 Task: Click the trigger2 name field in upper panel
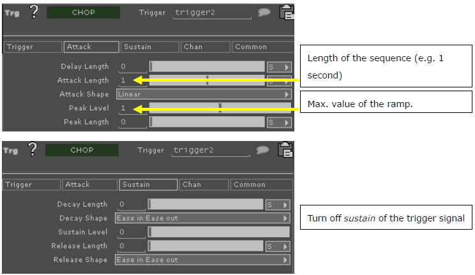[212, 13]
